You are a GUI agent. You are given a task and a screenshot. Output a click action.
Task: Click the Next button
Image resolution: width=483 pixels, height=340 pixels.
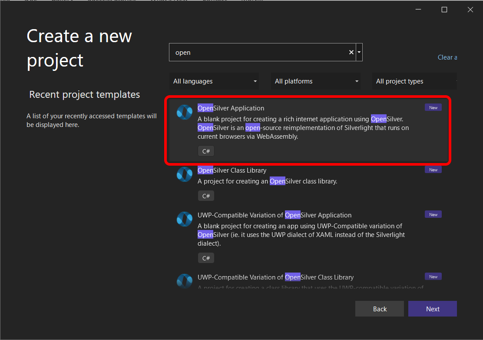coord(433,309)
